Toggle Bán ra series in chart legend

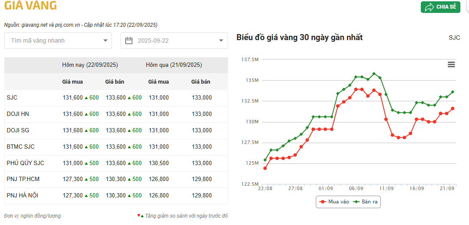pyautogui.click(x=366, y=202)
